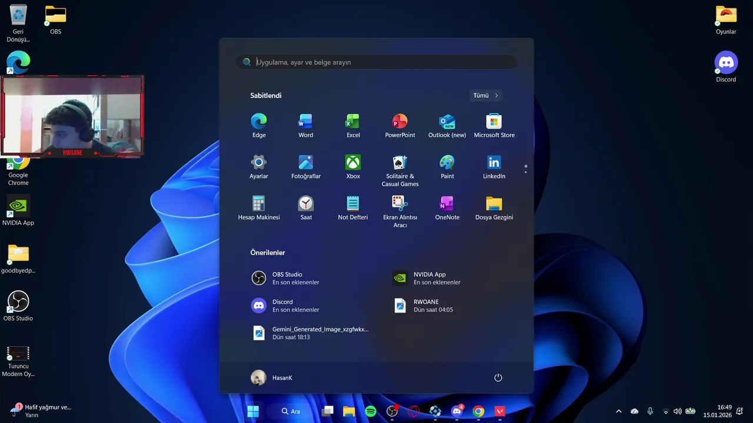Open Fotoğraflar app

tap(306, 167)
